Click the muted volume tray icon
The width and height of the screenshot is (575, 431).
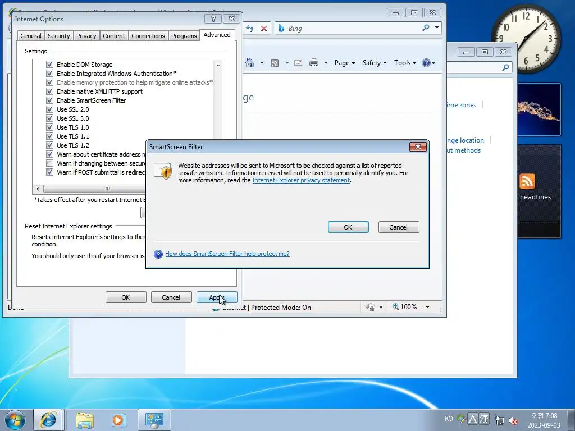tap(513, 420)
